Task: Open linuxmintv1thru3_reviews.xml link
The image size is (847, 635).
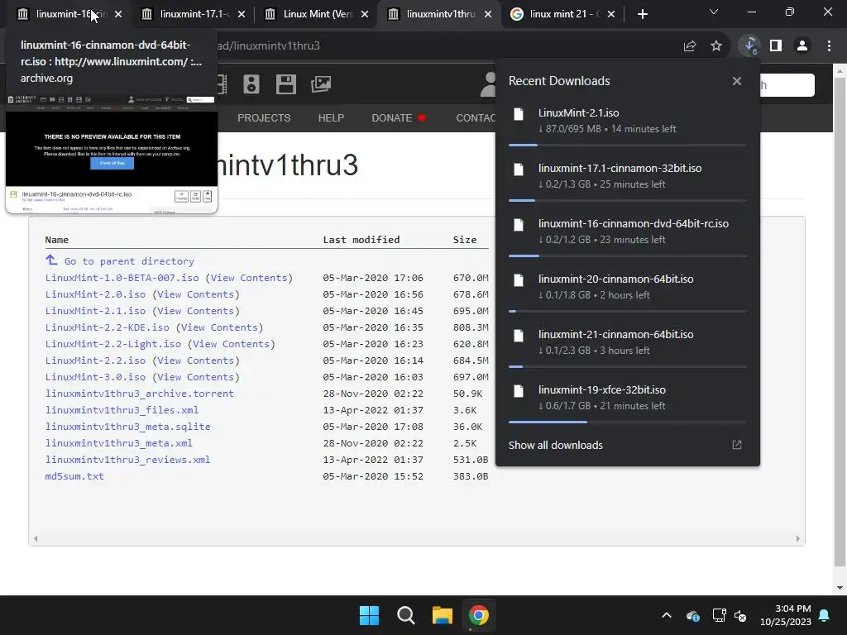Action: coord(127,460)
